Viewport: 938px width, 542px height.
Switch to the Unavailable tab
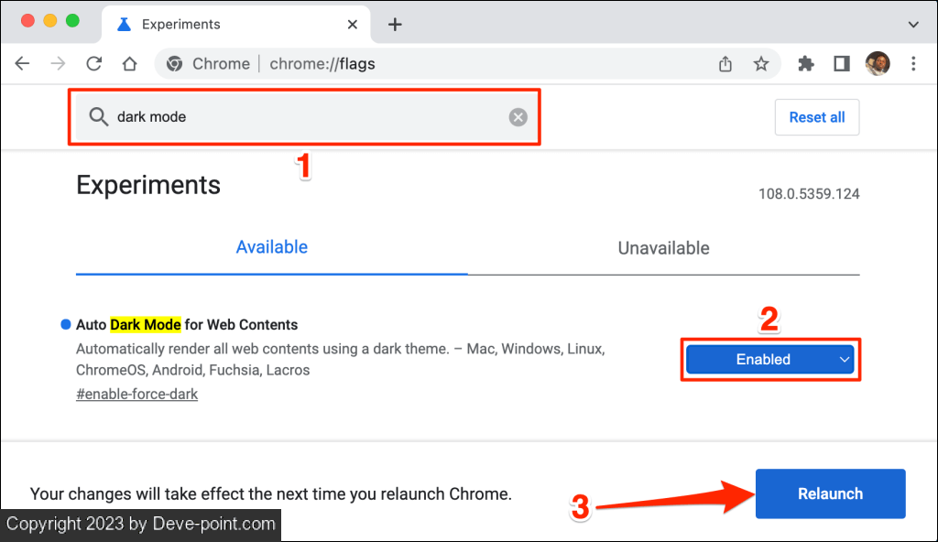(663, 248)
